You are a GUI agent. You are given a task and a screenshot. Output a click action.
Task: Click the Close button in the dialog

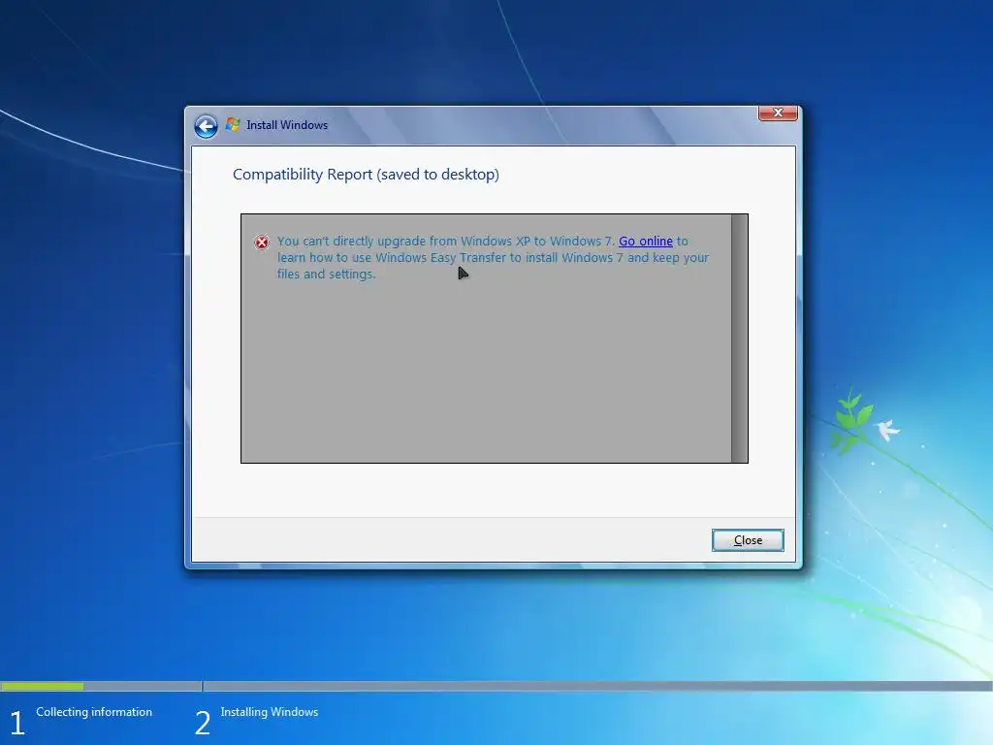pyautogui.click(x=748, y=540)
